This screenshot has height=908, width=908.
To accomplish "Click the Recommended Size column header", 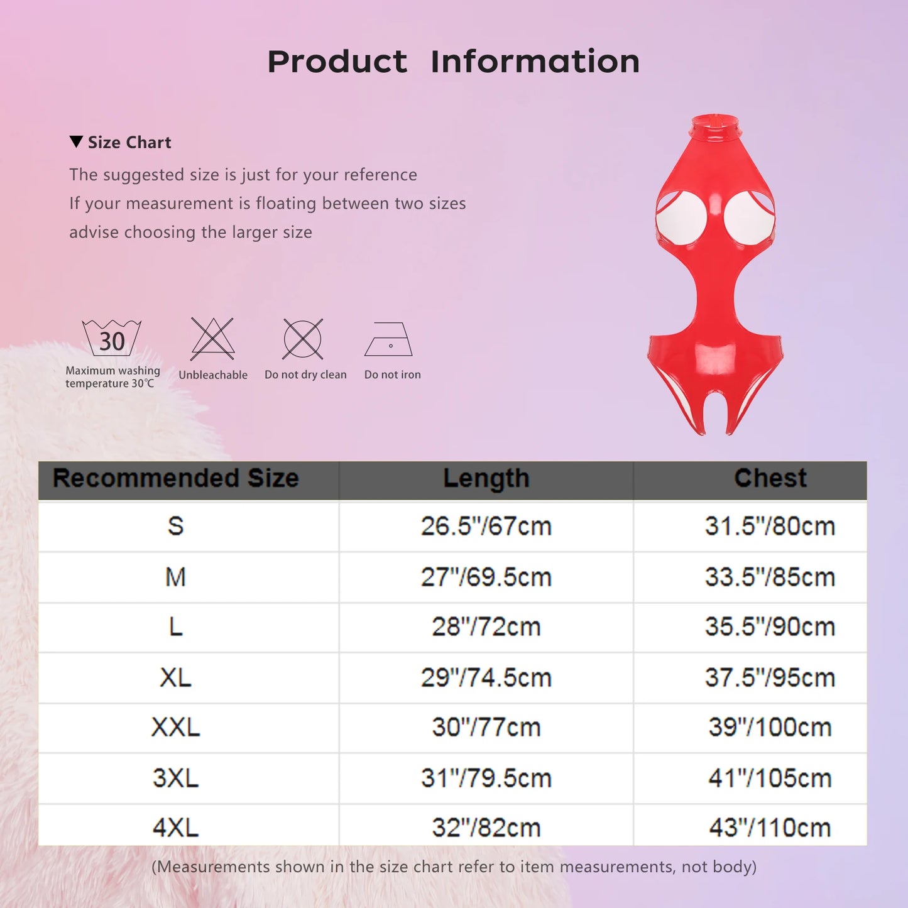I will click(x=176, y=479).
